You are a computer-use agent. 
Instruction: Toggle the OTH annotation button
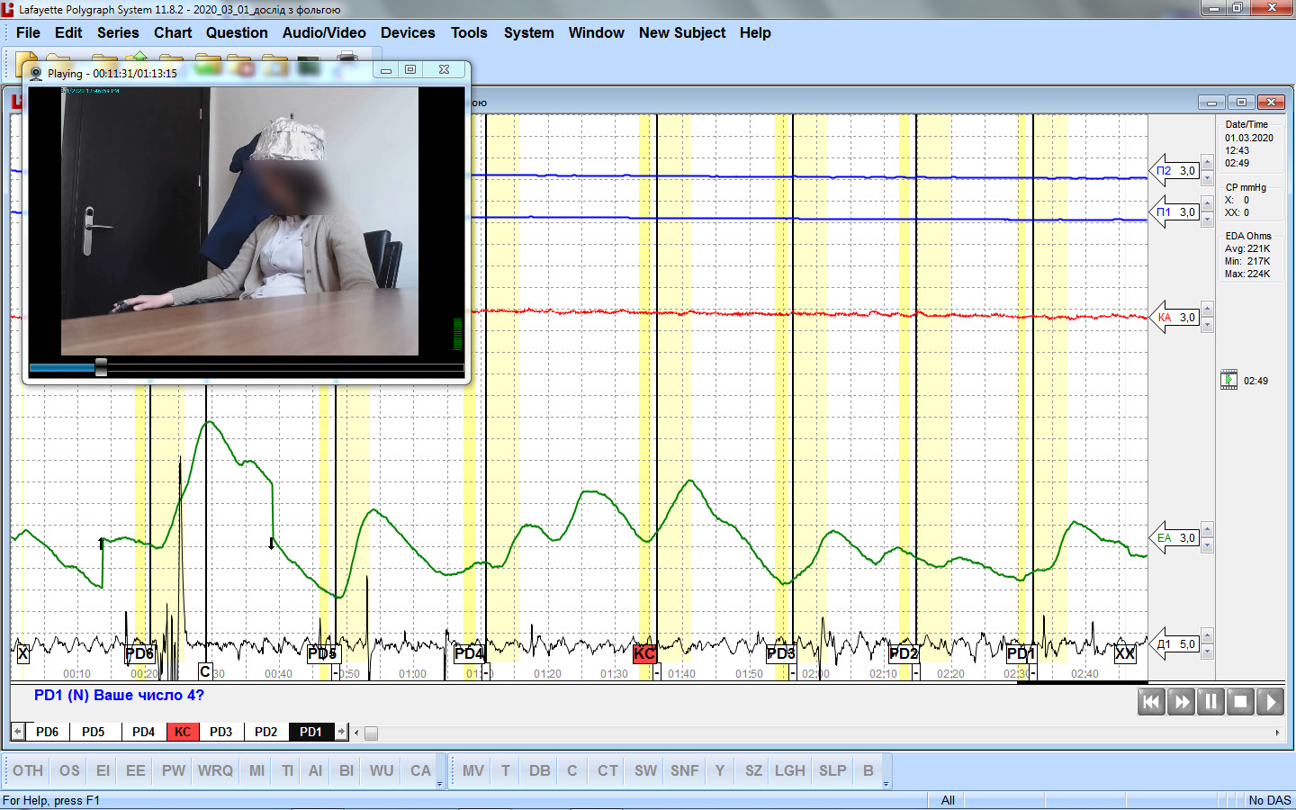tap(28, 770)
